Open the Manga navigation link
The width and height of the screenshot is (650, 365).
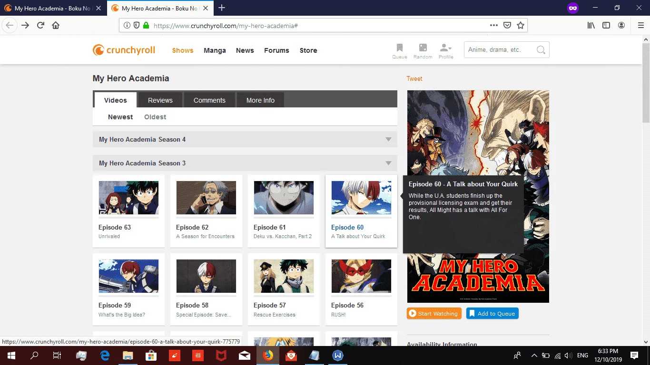coord(215,50)
